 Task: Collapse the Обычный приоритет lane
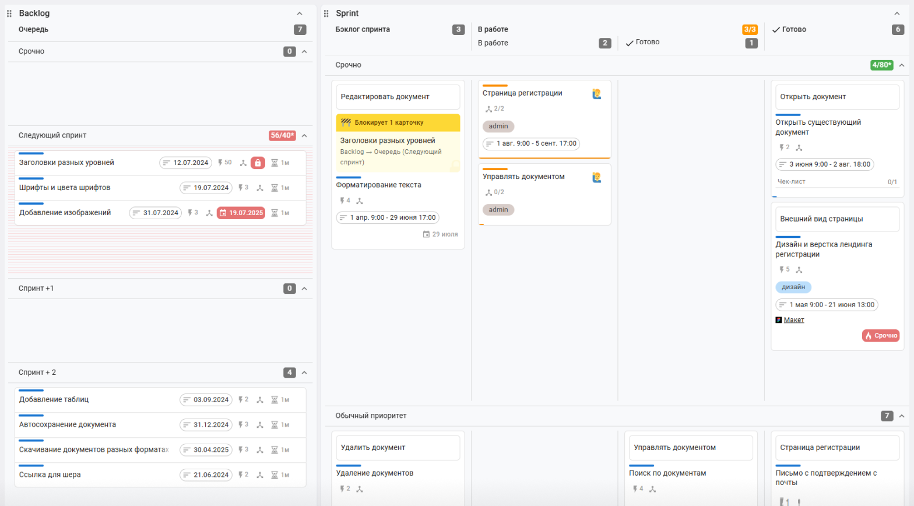902,416
